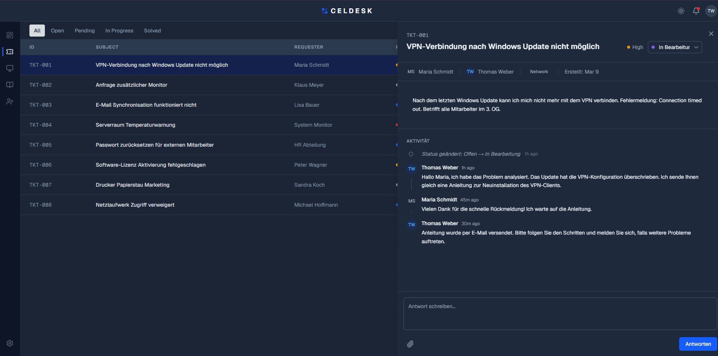Click the attachment paperclip icon
The image size is (718, 356).
[410, 344]
